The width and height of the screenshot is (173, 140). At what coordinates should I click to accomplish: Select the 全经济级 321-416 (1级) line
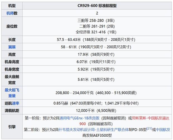(x=96, y=32)
